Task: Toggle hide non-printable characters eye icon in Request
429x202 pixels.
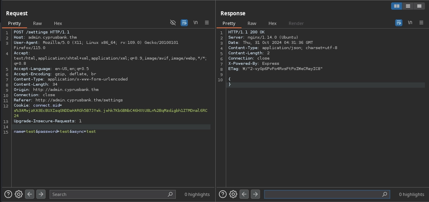Action: (173, 23)
